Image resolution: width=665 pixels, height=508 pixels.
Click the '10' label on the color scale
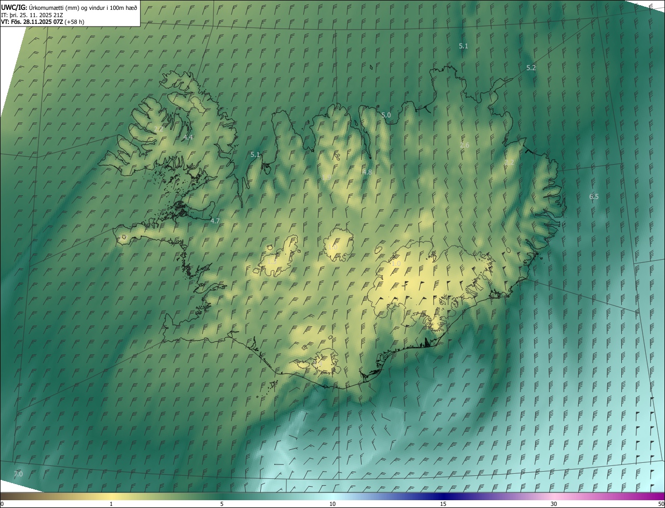point(332,504)
